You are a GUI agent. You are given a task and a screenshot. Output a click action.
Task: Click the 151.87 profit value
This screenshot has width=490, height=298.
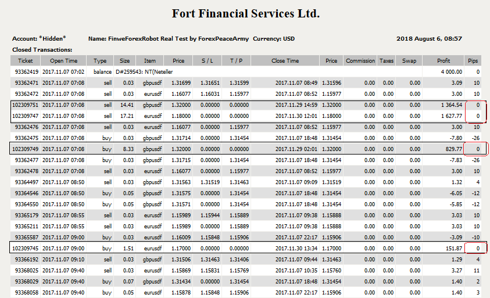(x=454, y=249)
